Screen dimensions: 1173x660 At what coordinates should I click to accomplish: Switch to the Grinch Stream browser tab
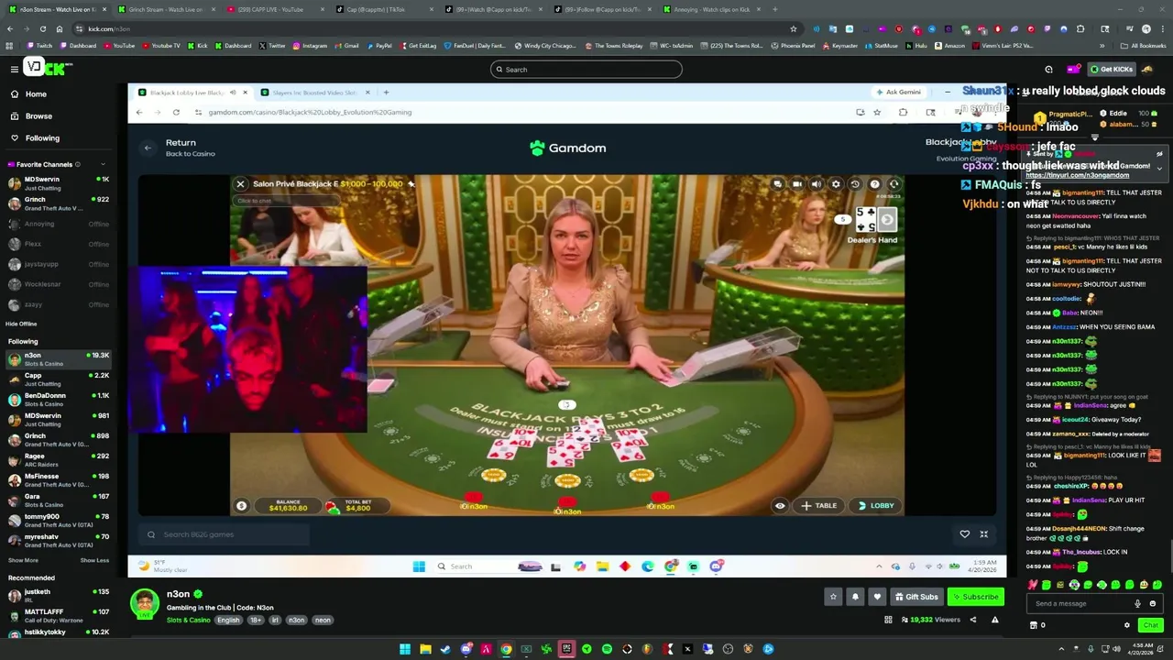166,9
